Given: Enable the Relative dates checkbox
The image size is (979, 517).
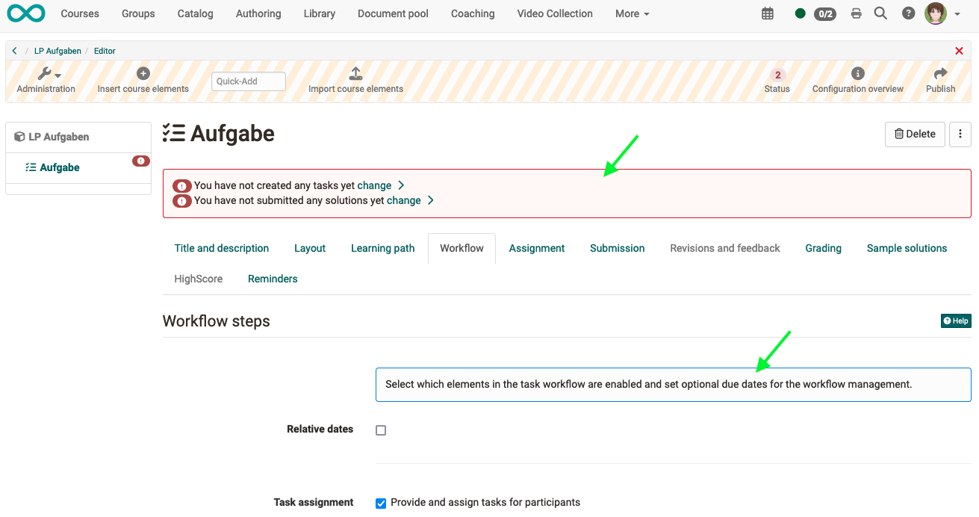Looking at the screenshot, I should [x=381, y=430].
